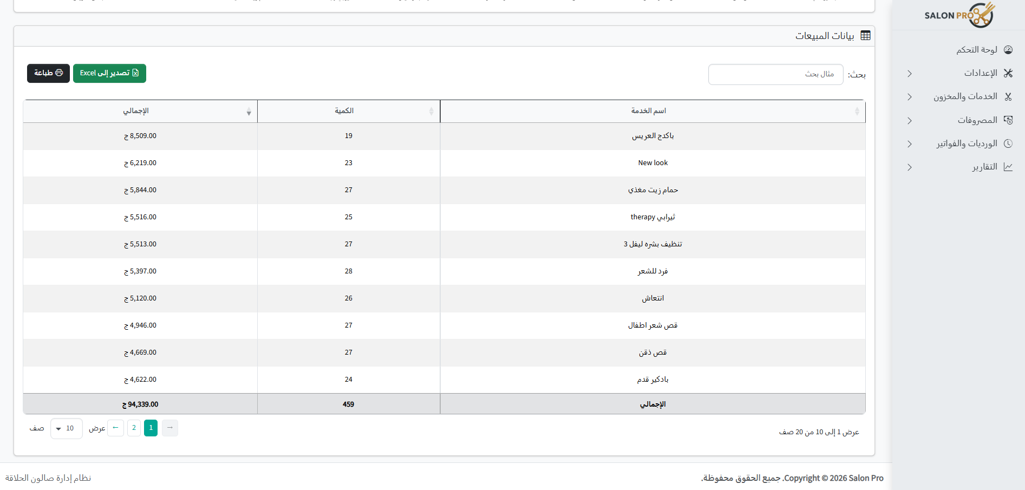The height and width of the screenshot is (490, 1025).
Task: Go to pagination page 2
Action: (x=134, y=428)
